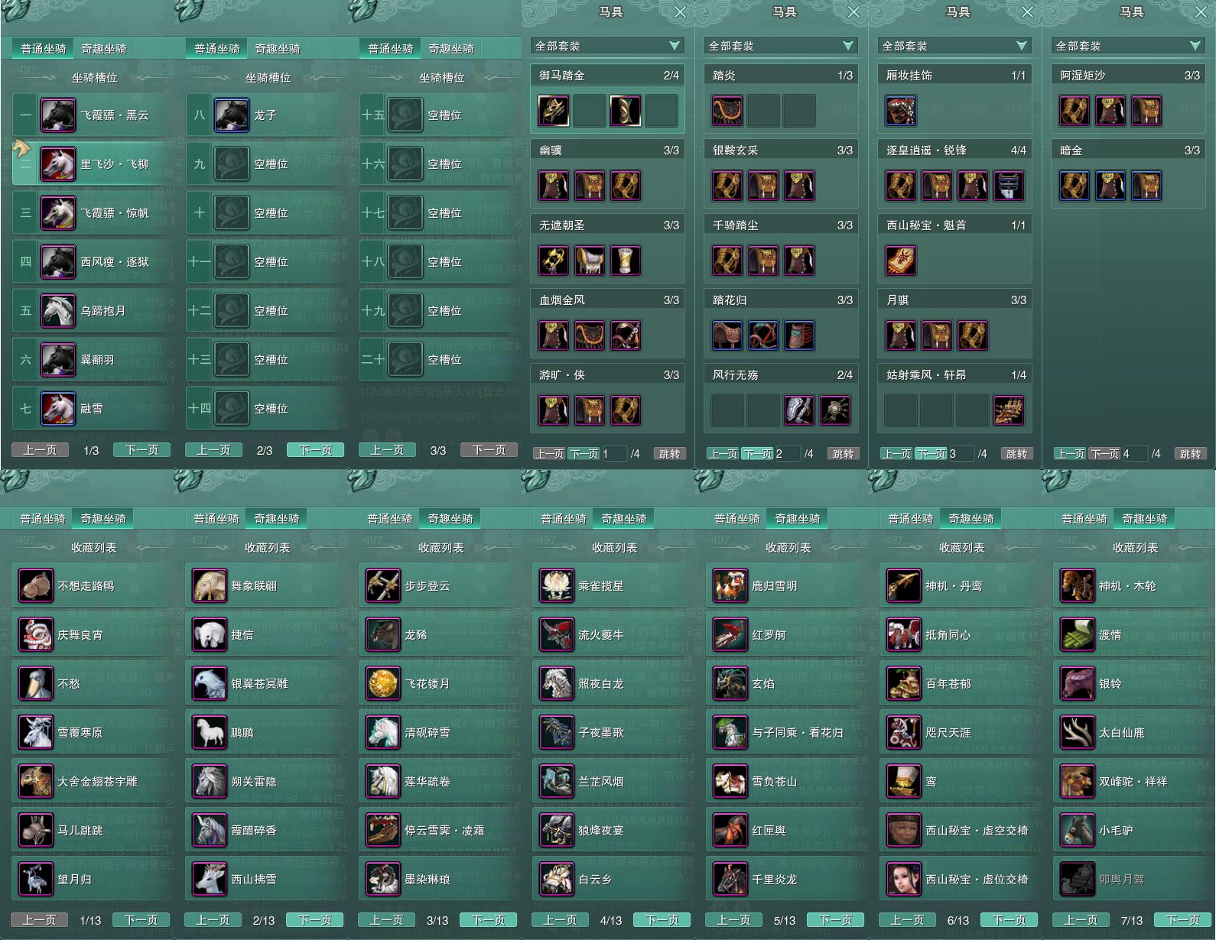Click the 融雪 mount icon
This screenshot has width=1216, height=940.
[x=58, y=408]
